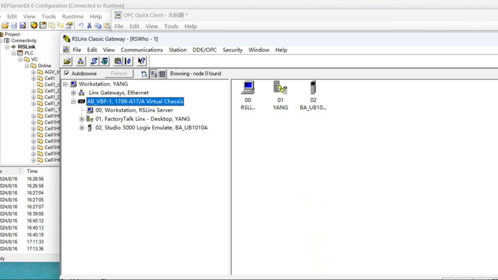The width and height of the screenshot is (498, 280).
Task: Collapse the RSLink node in KEPServerEX tree
Action: tap(7, 47)
